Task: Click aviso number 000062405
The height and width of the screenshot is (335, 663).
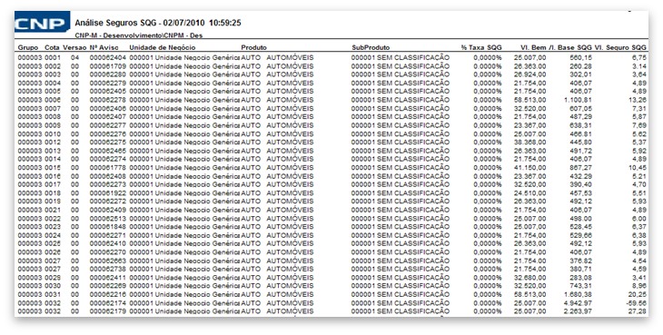Action: tap(108, 92)
